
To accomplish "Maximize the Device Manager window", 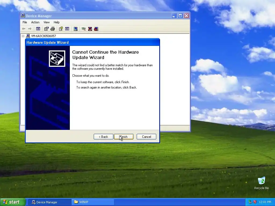I will [180, 16].
